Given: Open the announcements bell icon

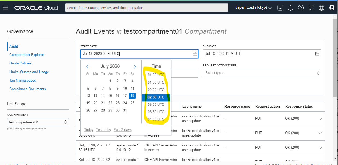Looking at the screenshot, I should 290,8.
